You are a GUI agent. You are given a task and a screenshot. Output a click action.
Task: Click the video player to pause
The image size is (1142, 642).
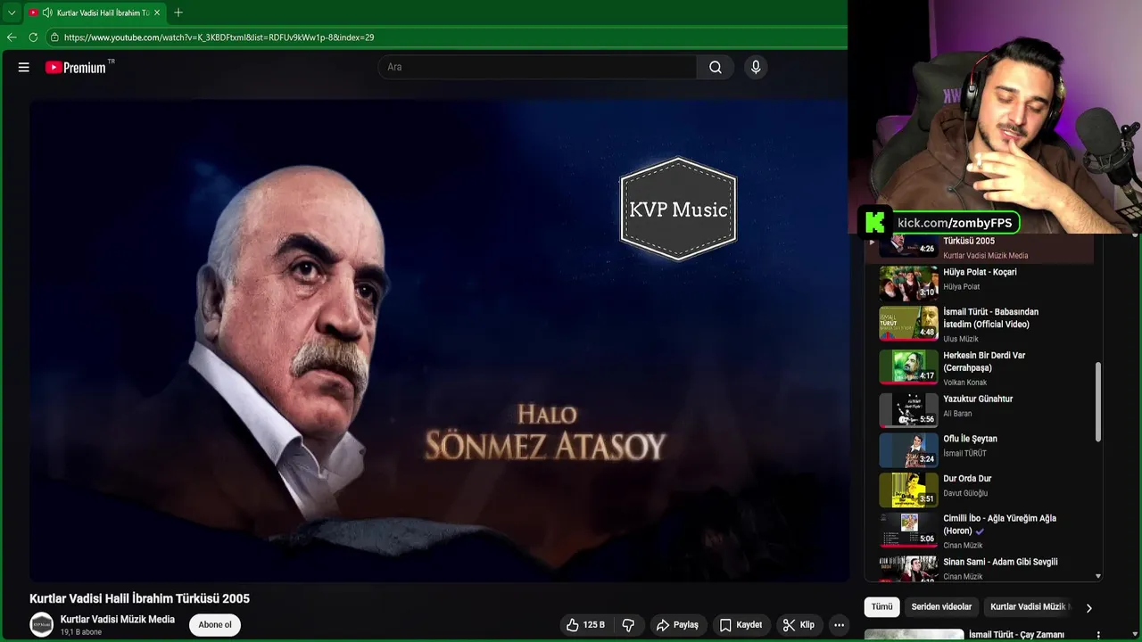(439, 340)
